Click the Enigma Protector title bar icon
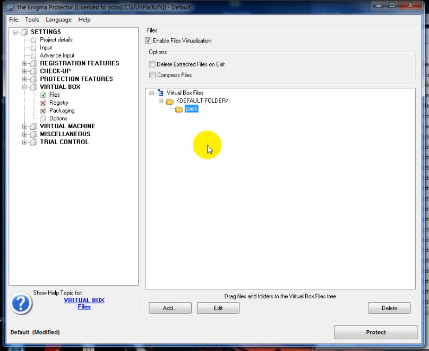The image size is (429, 351). pyautogui.click(x=11, y=7)
